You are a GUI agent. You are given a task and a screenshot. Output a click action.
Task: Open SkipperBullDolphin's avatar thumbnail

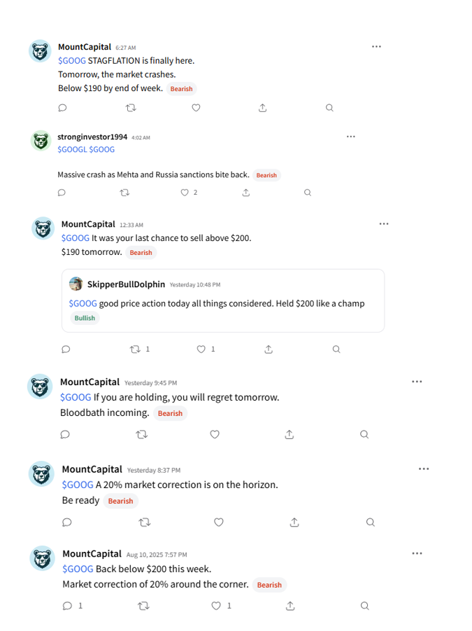point(76,284)
